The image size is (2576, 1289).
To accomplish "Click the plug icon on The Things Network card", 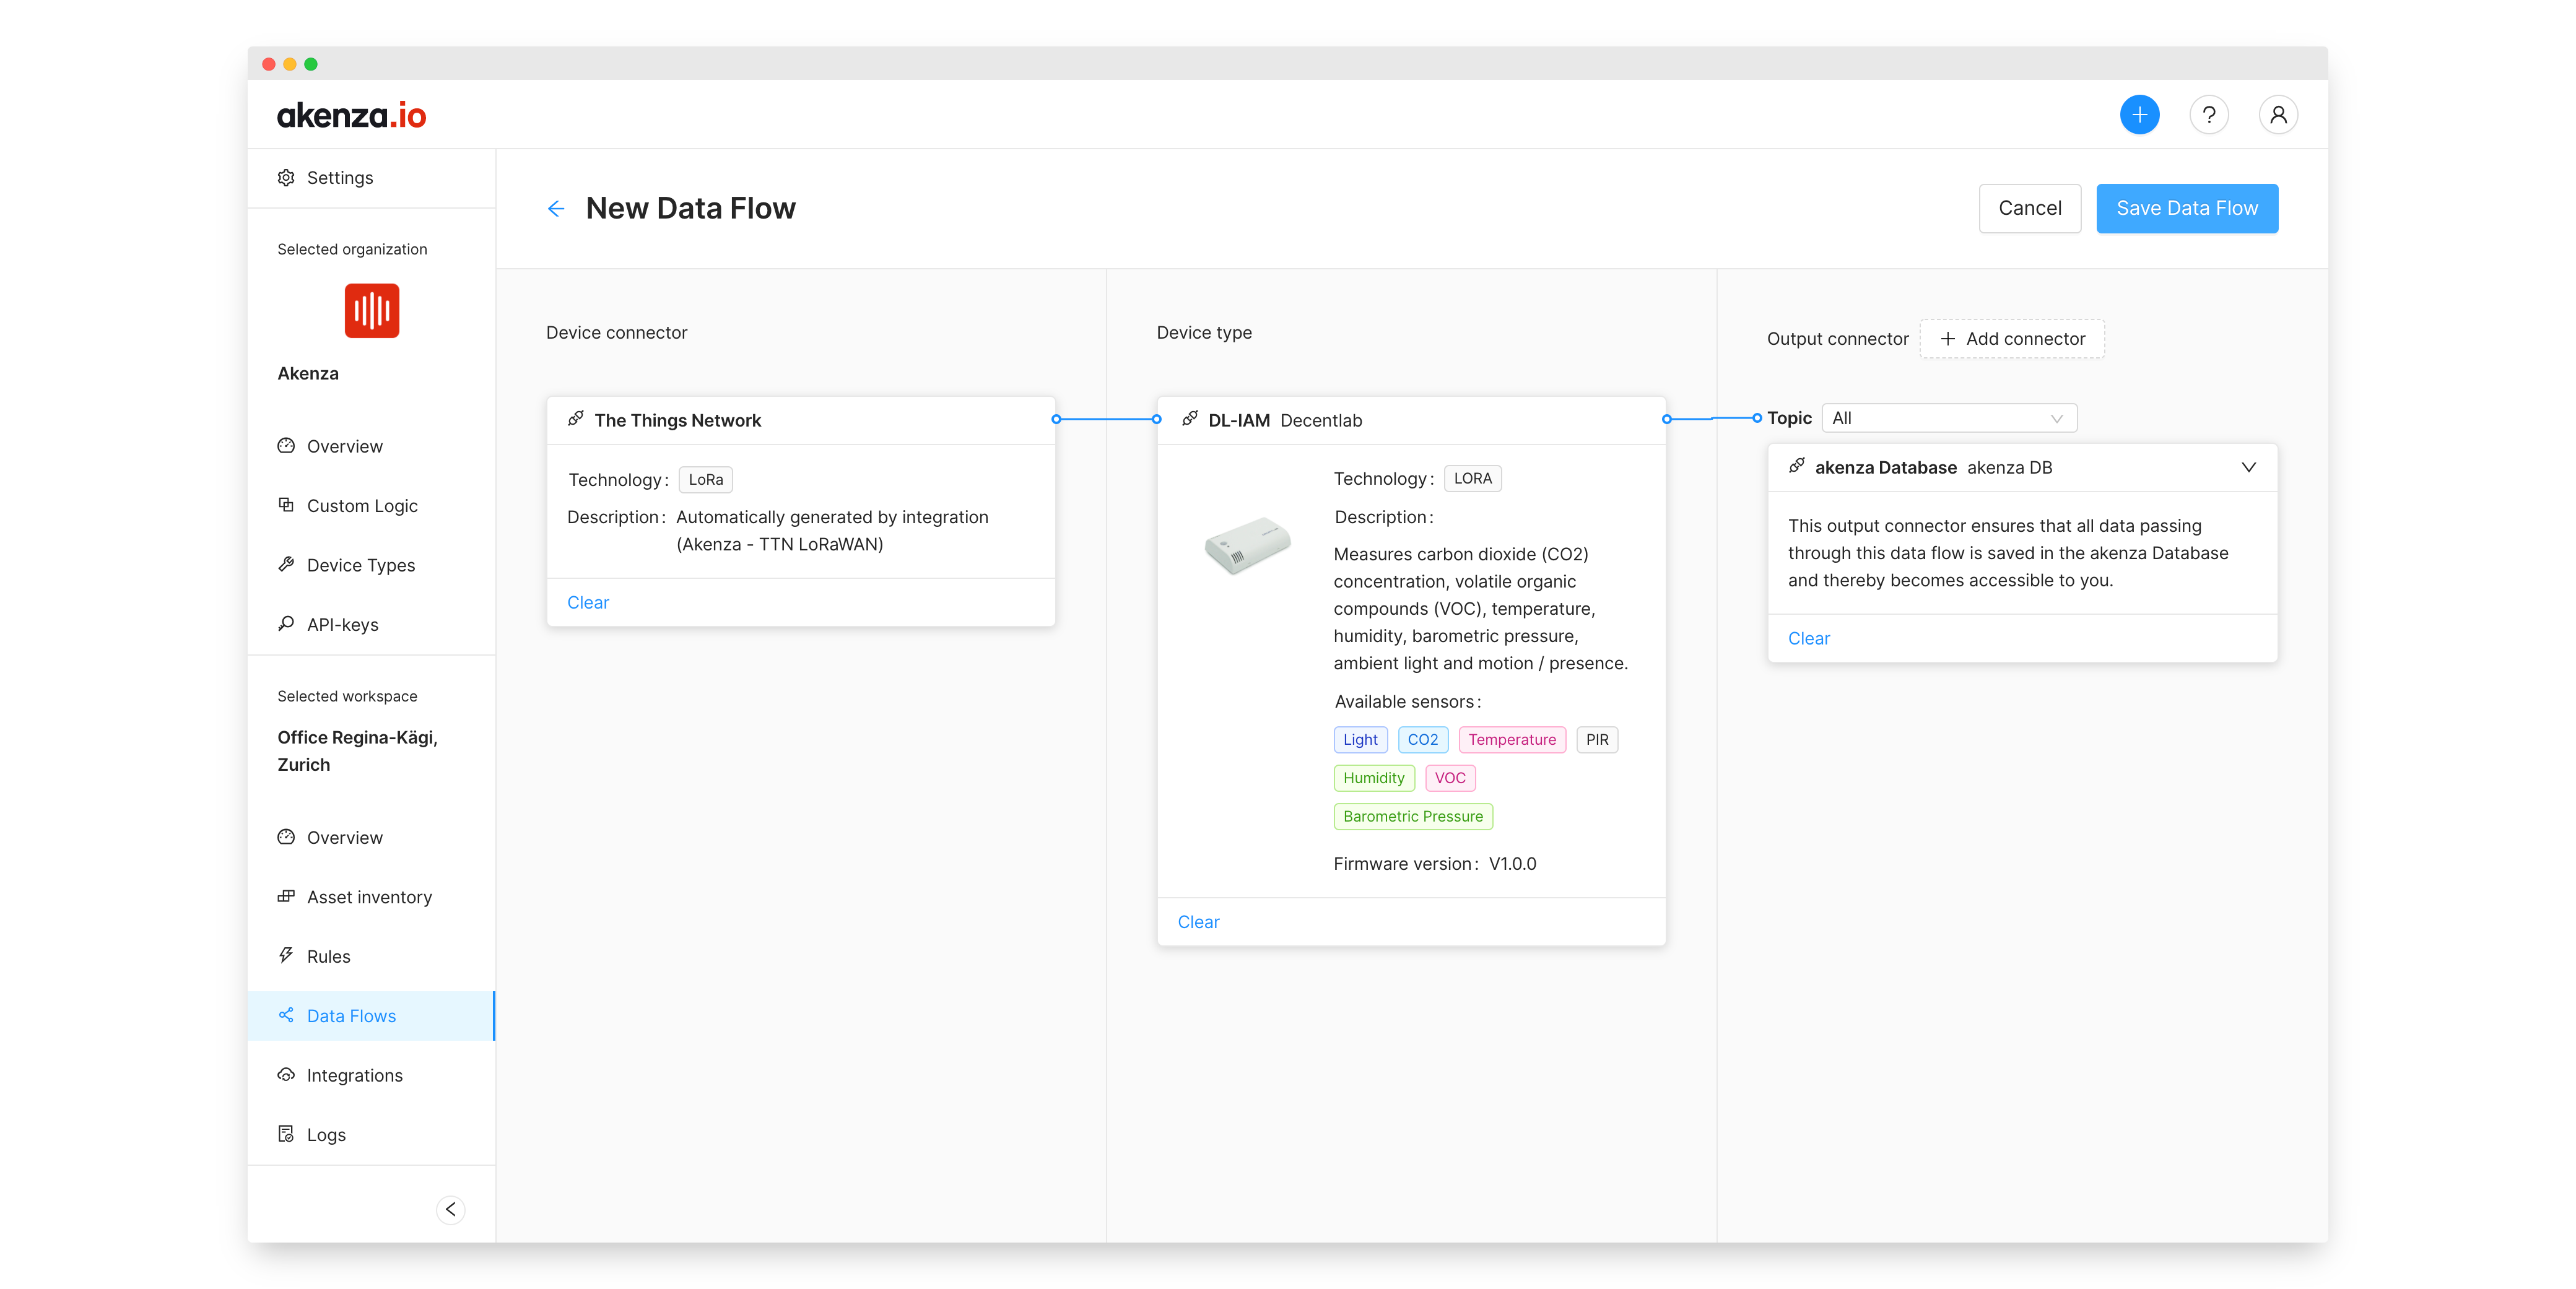I will click(x=576, y=418).
